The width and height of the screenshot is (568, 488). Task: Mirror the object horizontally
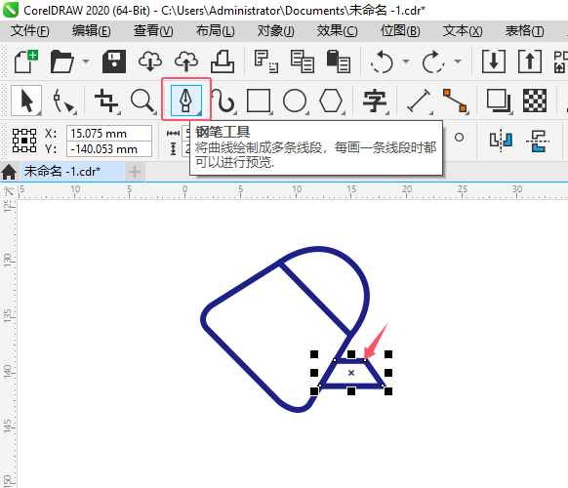pyautogui.click(x=502, y=141)
